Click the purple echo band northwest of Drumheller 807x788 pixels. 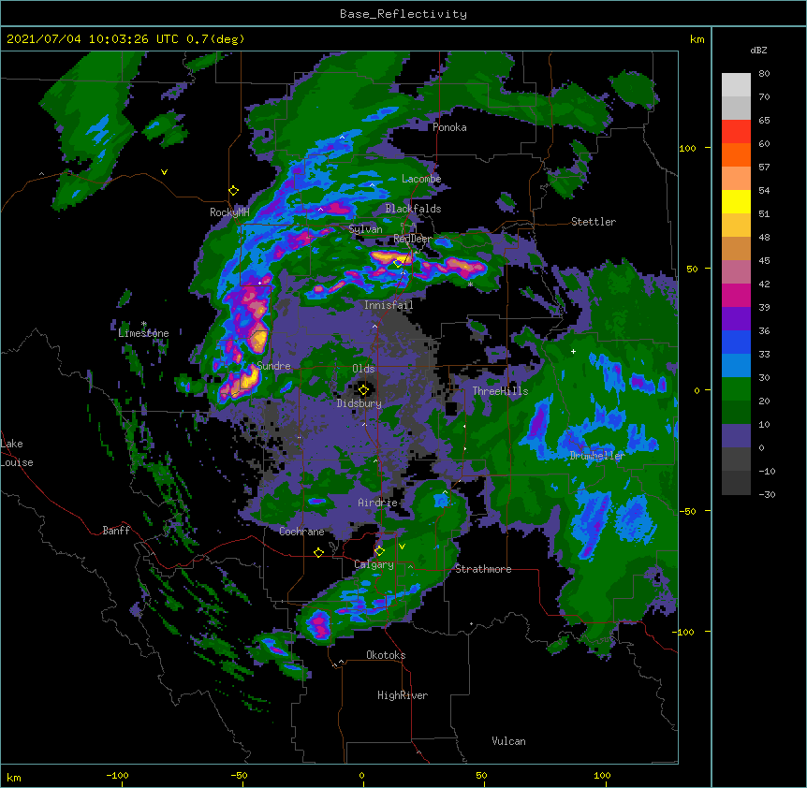537,422
